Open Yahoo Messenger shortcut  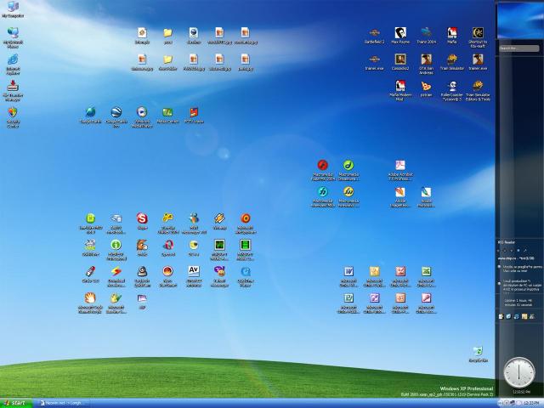[x=219, y=276]
